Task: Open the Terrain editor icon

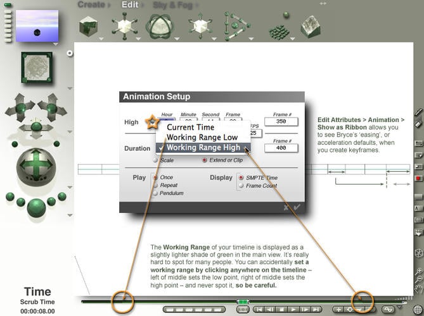Action: click(311, 26)
